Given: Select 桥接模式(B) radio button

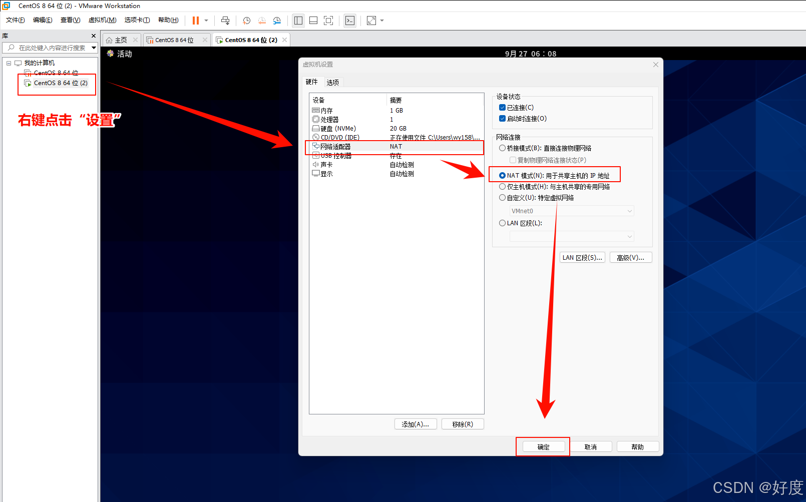Looking at the screenshot, I should pos(502,148).
